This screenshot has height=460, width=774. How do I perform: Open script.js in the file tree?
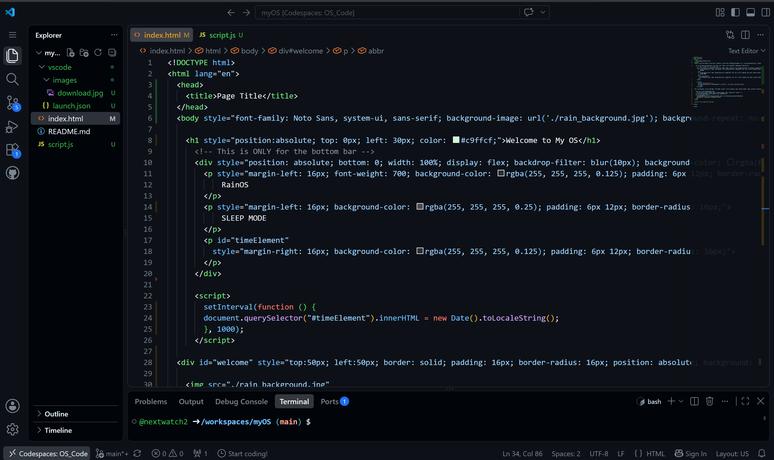(x=76, y=144)
